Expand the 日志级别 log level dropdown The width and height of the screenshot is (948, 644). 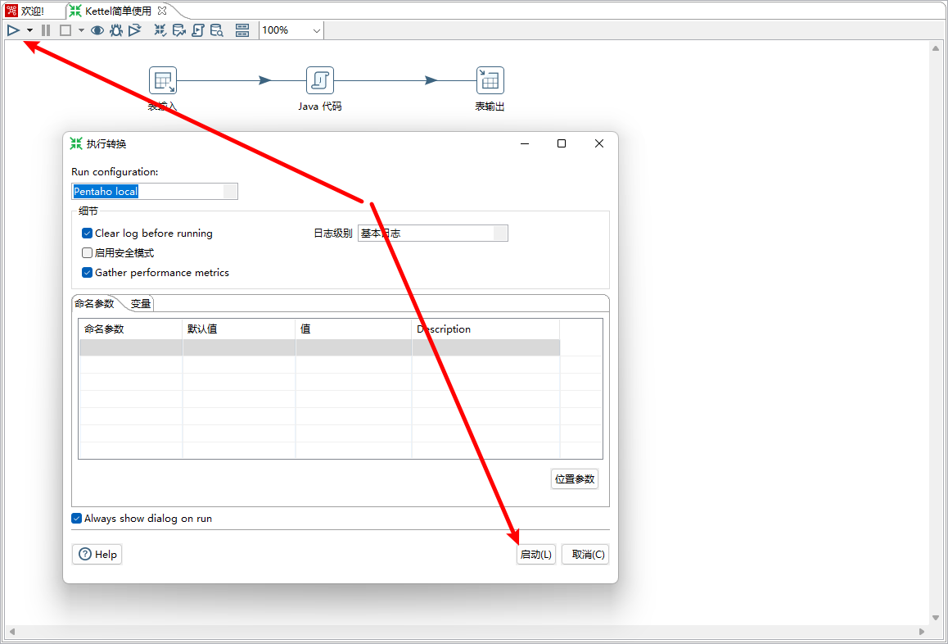(500, 234)
